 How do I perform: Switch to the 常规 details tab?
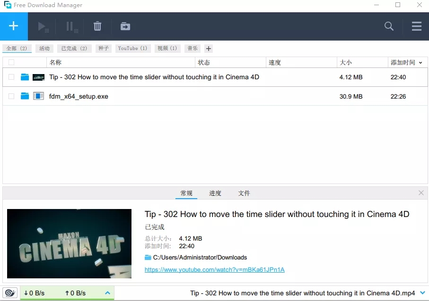[186, 193]
